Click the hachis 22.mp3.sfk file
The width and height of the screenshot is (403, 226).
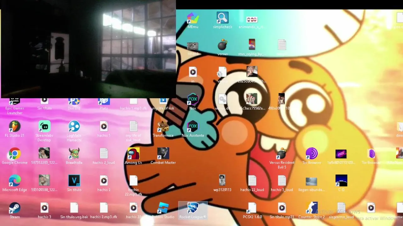click(133, 186)
